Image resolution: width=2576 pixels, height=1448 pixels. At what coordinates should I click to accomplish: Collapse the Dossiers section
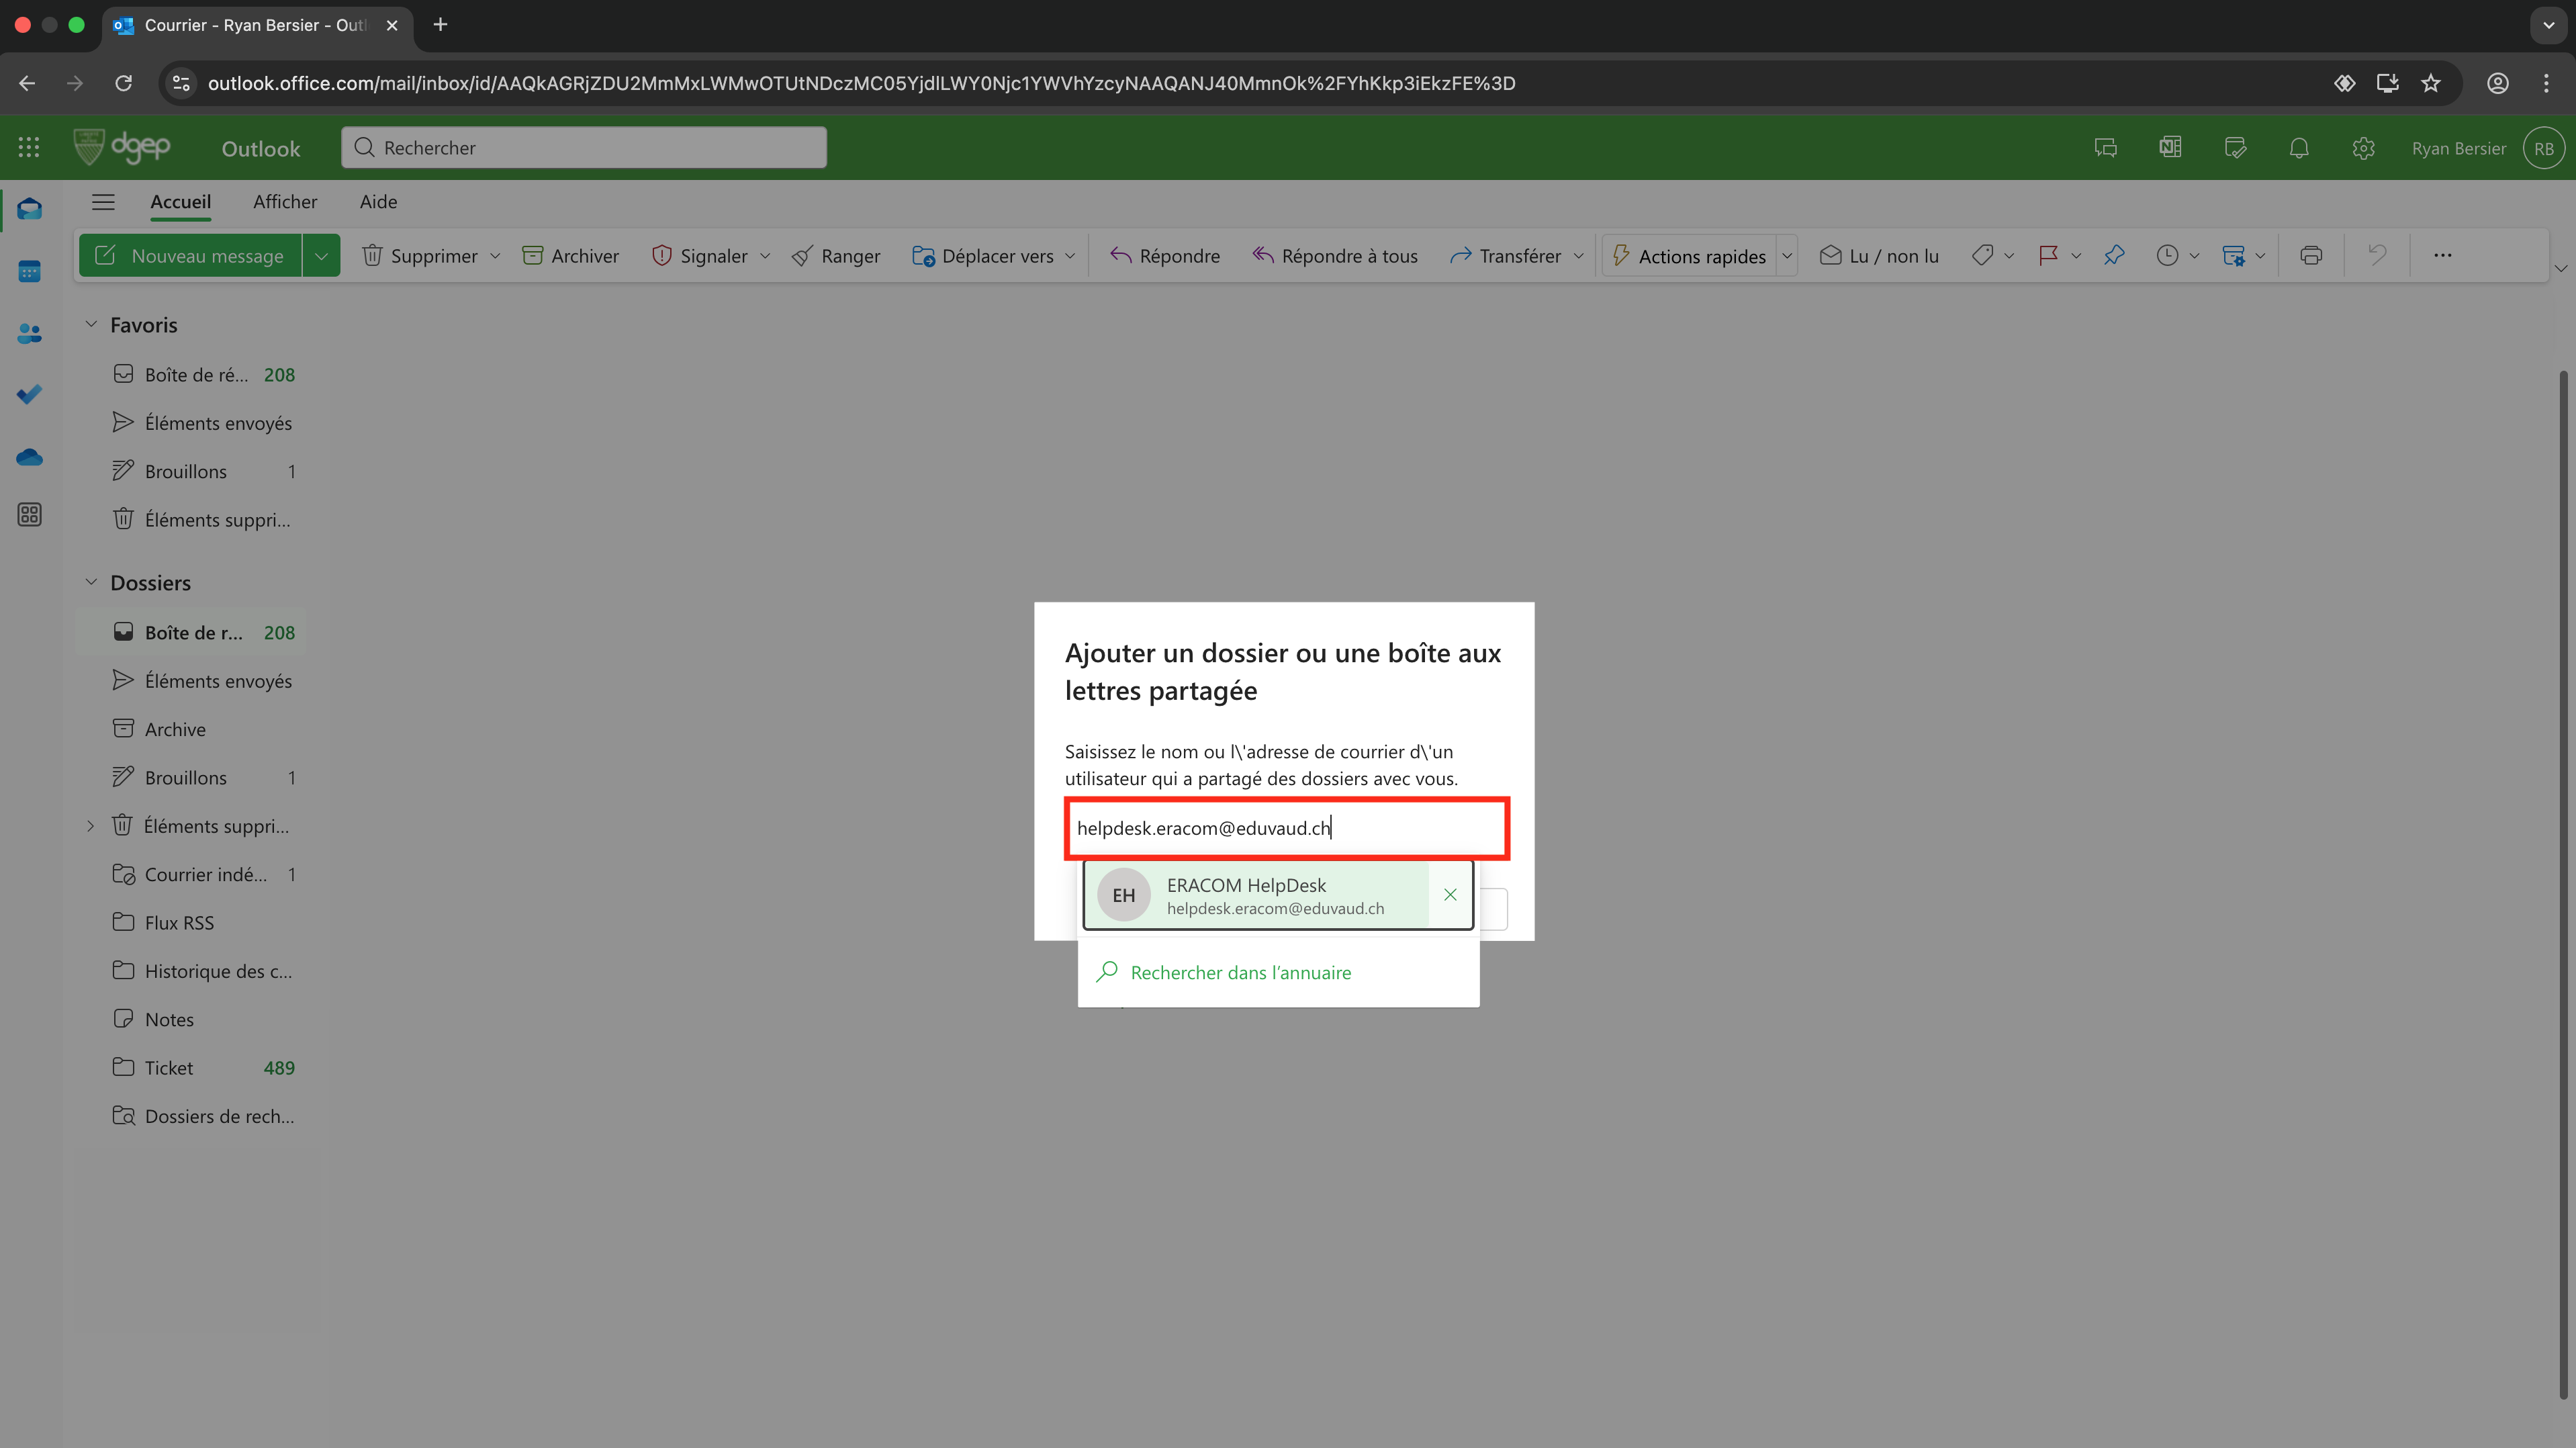pyautogui.click(x=91, y=582)
